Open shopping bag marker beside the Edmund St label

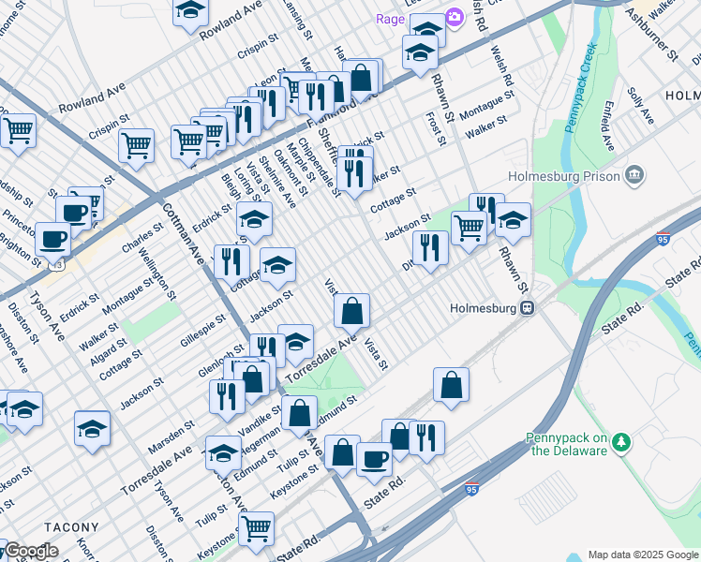coord(300,413)
